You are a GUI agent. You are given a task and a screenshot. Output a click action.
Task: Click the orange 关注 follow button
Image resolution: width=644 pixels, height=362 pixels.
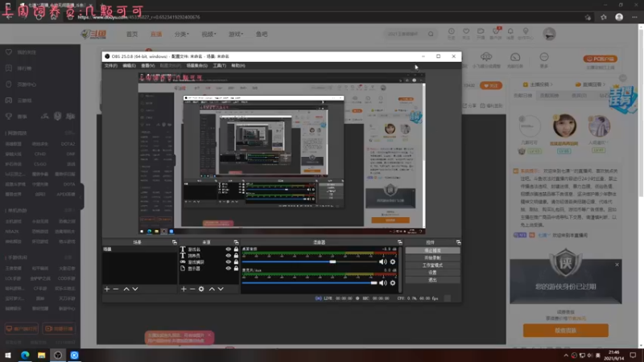491,86
